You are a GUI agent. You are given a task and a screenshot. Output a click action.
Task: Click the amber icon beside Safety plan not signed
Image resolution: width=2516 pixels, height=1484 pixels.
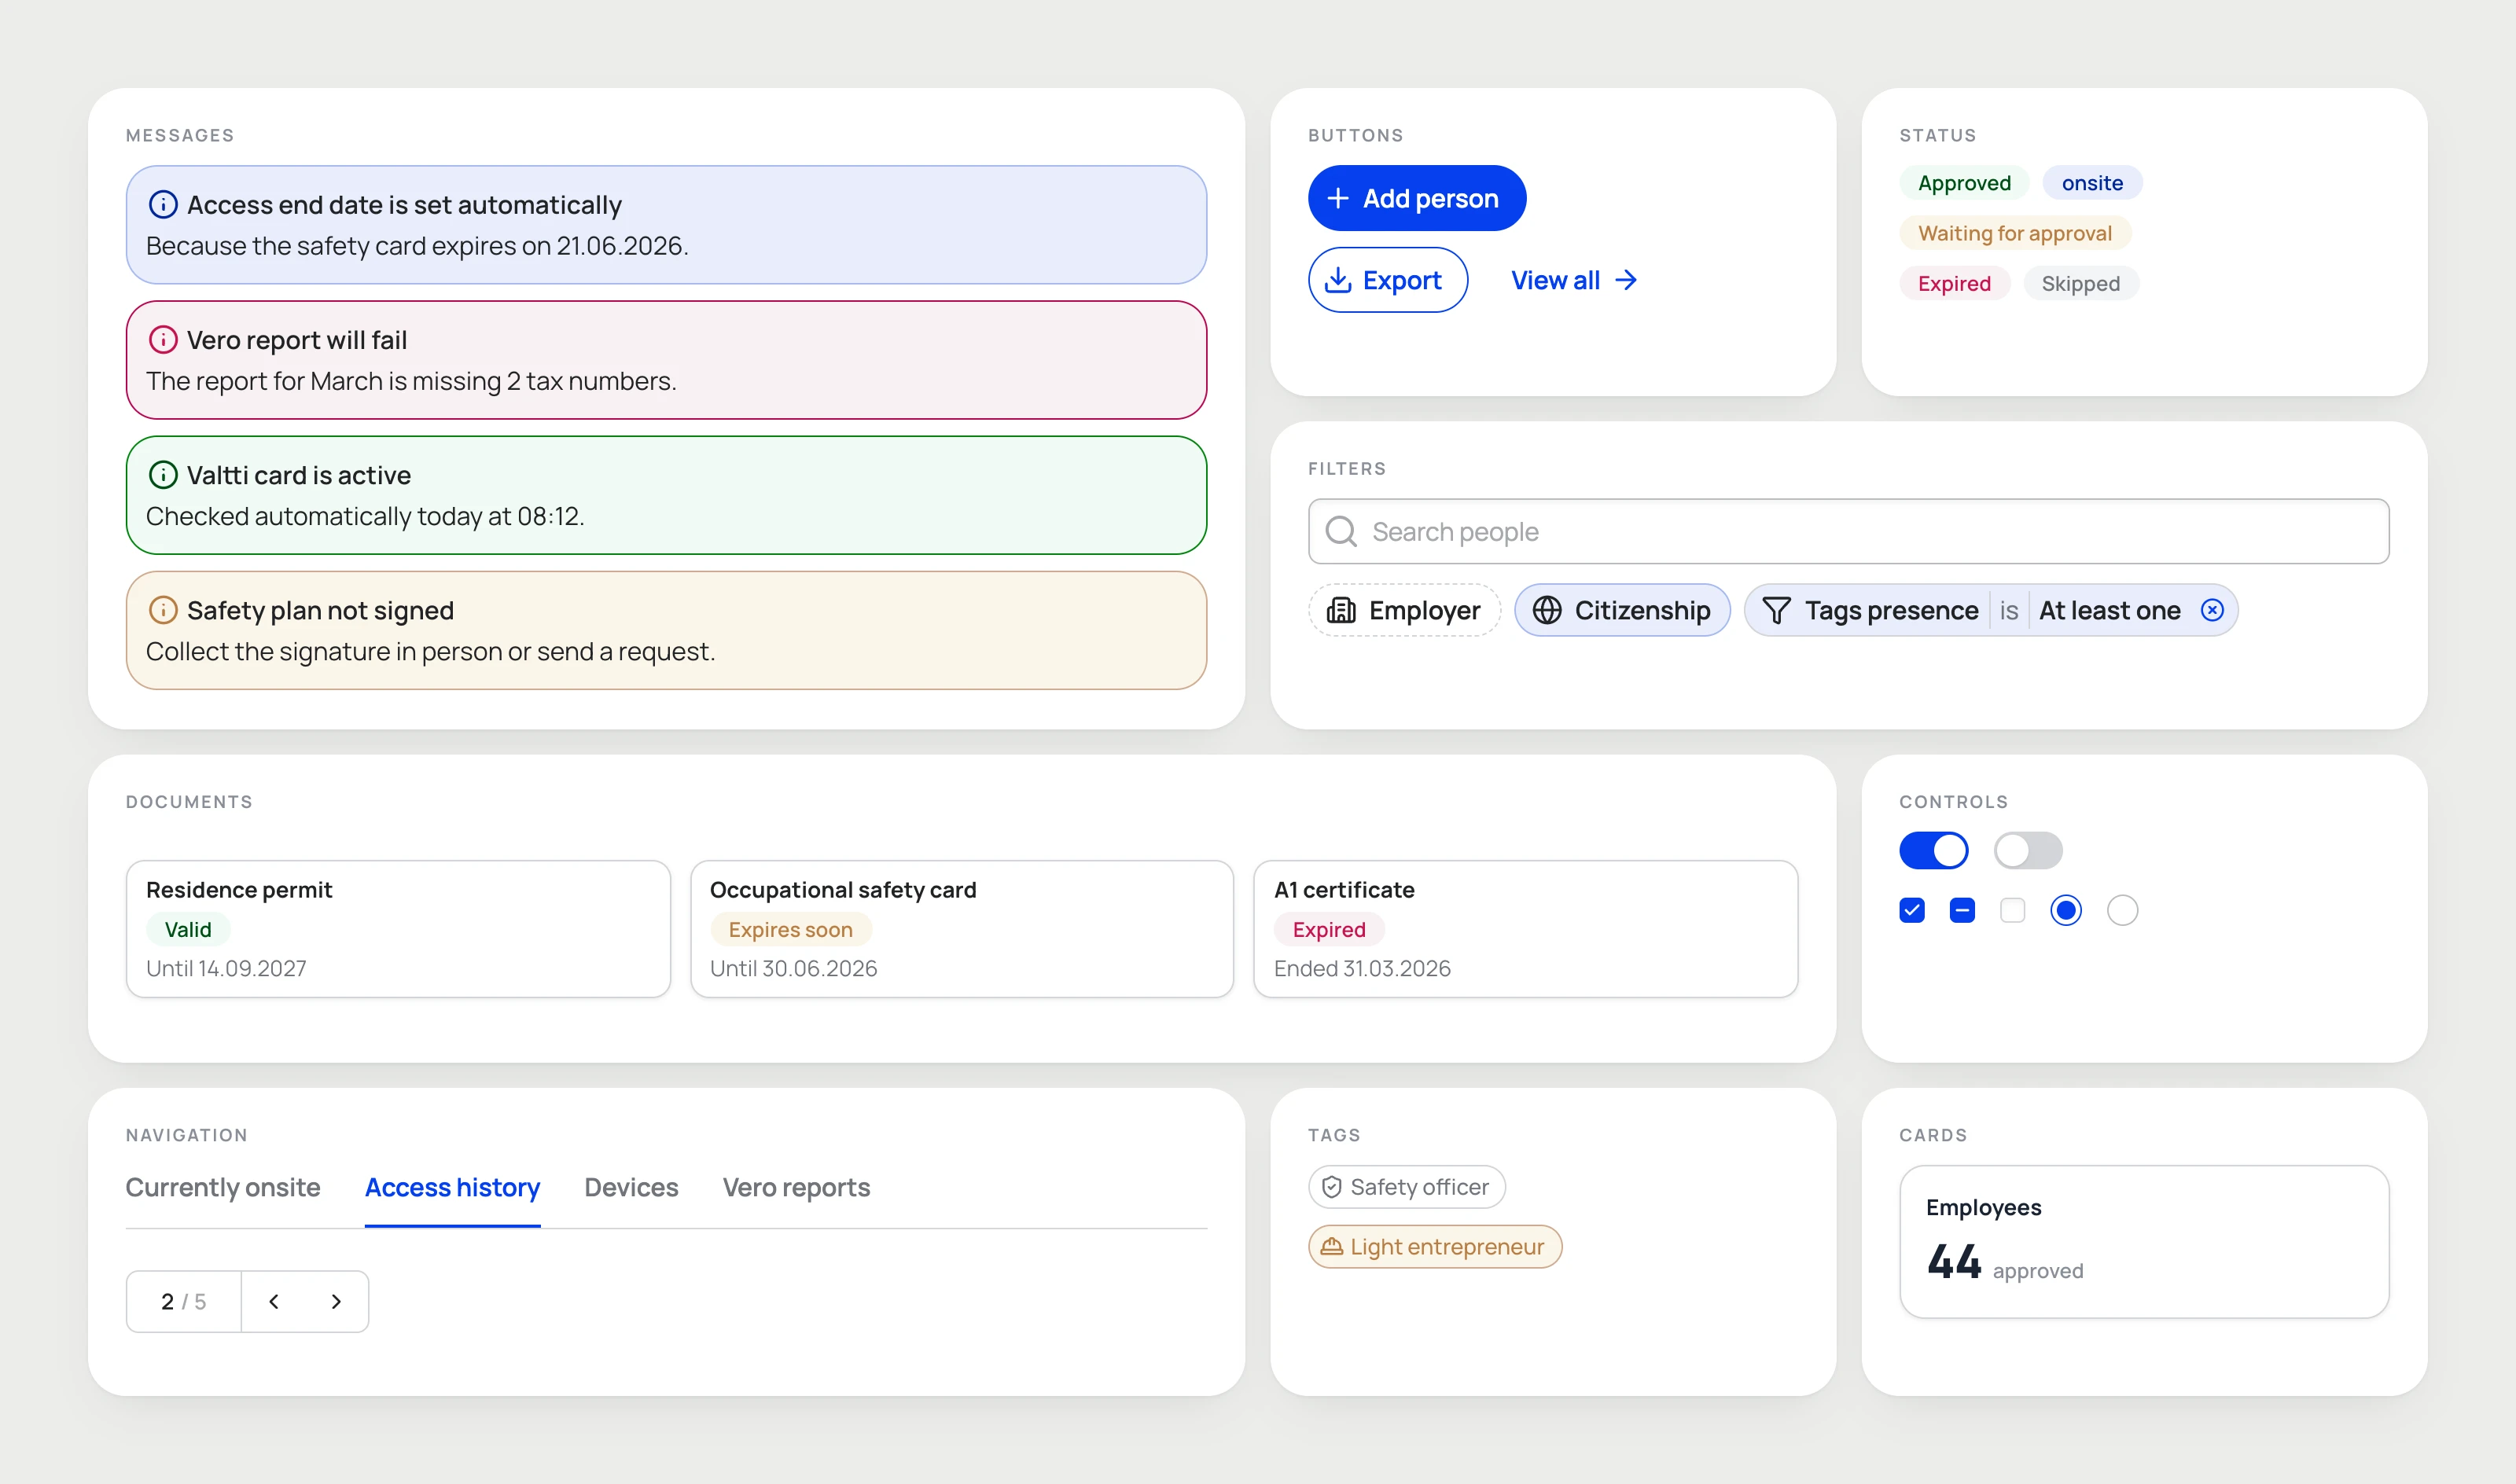(163, 610)
